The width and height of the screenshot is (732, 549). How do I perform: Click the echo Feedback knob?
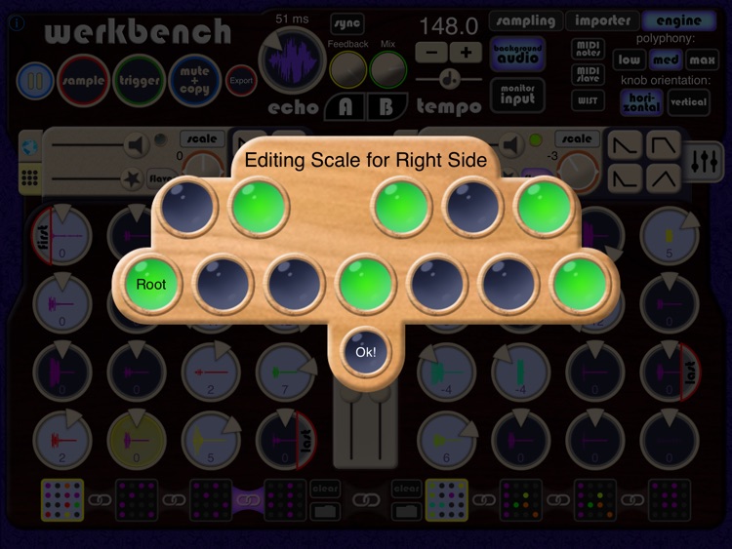(347, 69)
